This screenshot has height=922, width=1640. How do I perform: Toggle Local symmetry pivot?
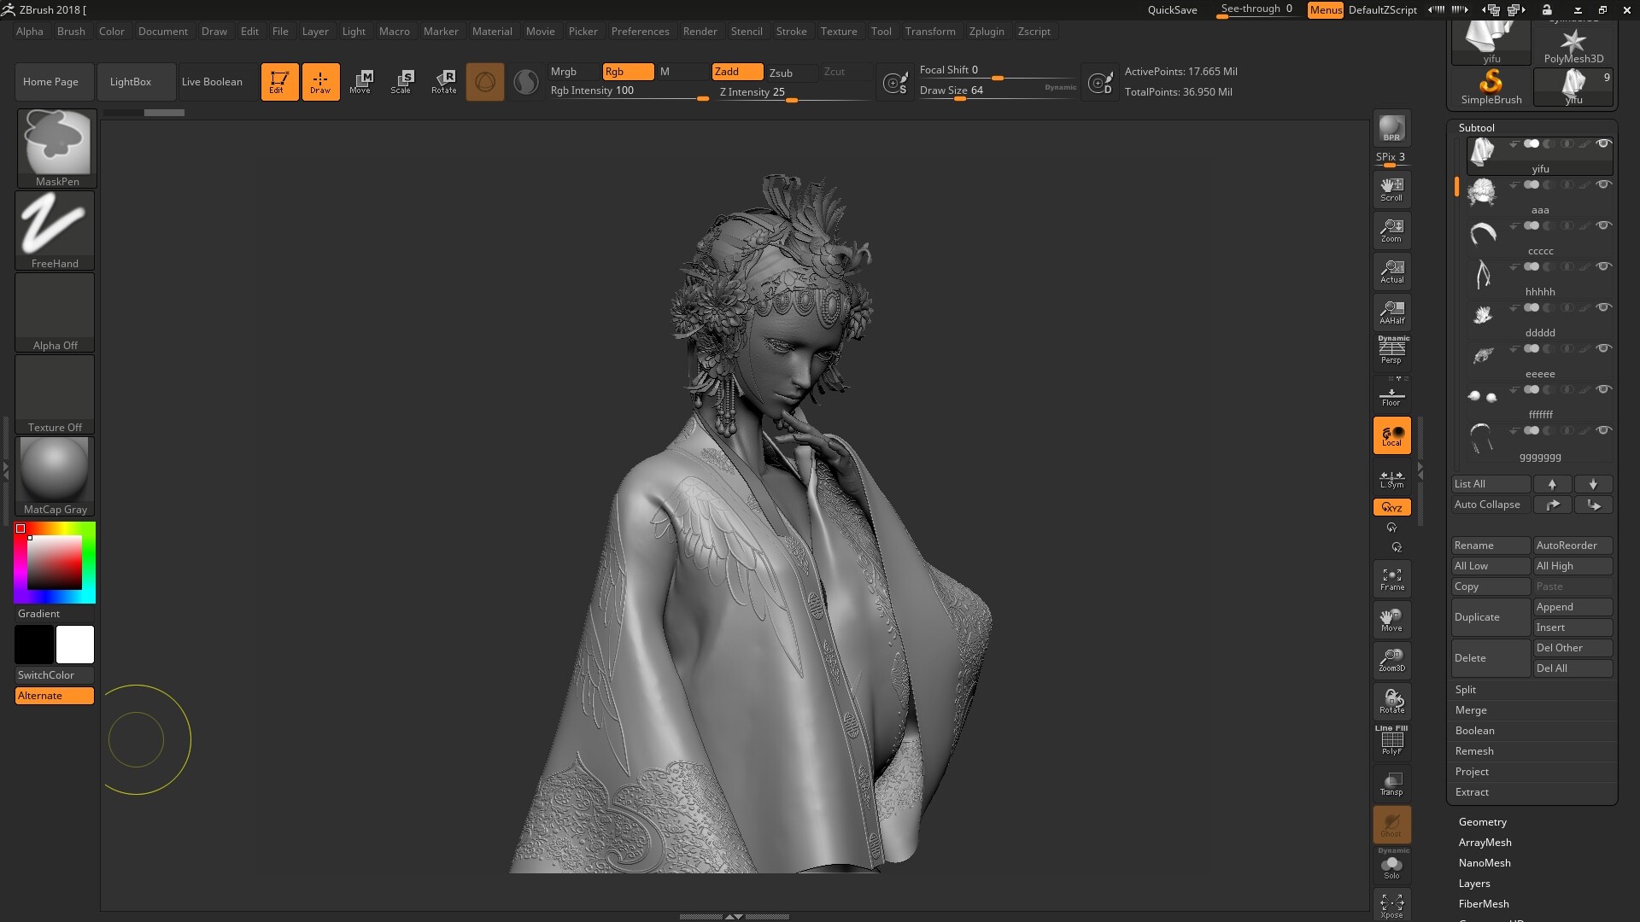coord(1391,435)
